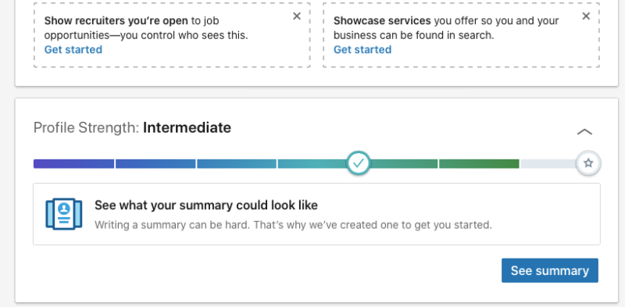
Task: Click the dark green strength bar segment
Action: (479, 163)
